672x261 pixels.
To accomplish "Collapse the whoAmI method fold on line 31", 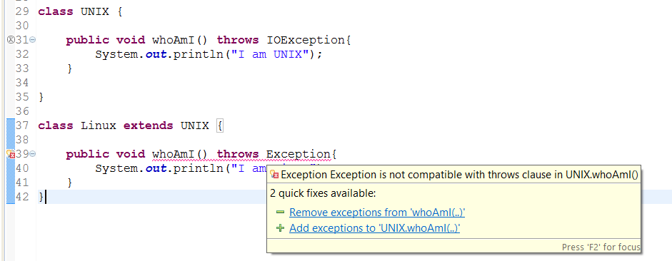I will click(x=33, y=40).
